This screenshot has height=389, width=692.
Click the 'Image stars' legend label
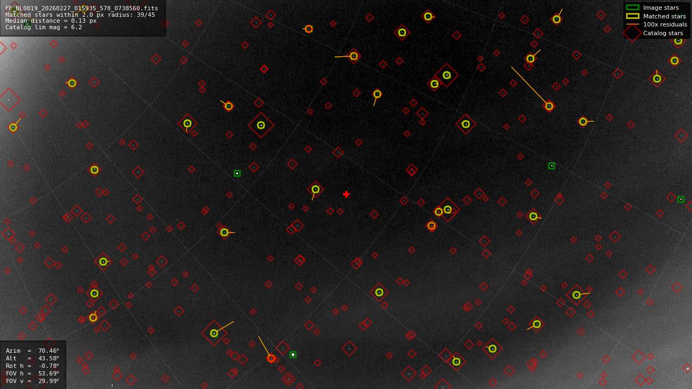coord(661,8)
